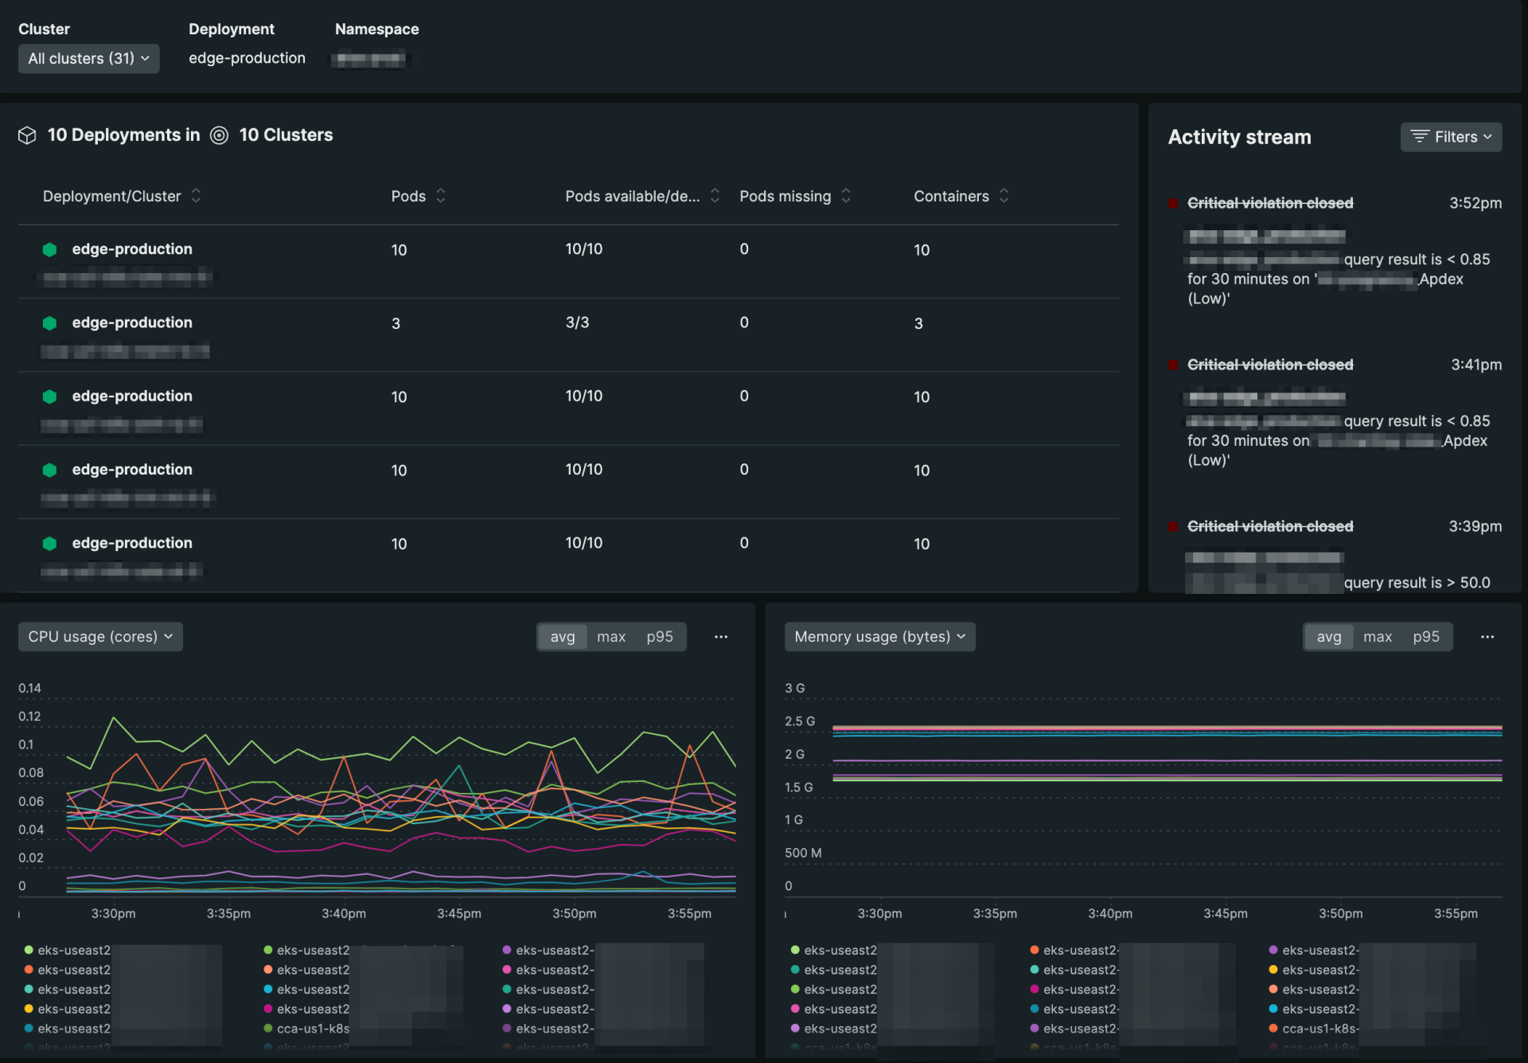Click the sort arrows on the Pods column
The width and height of the screenshot is (1528, 1063).
[440, 195]
